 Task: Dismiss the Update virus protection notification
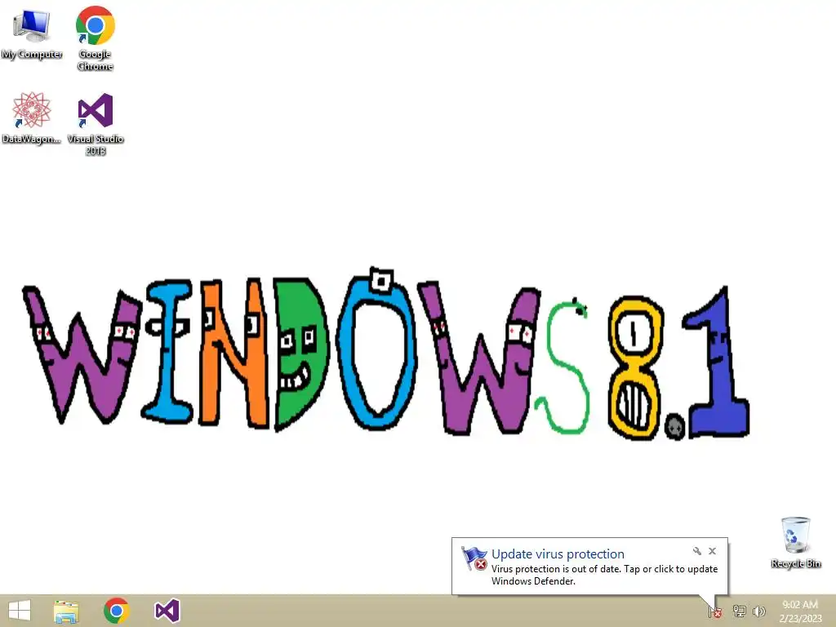click(712, 551)
